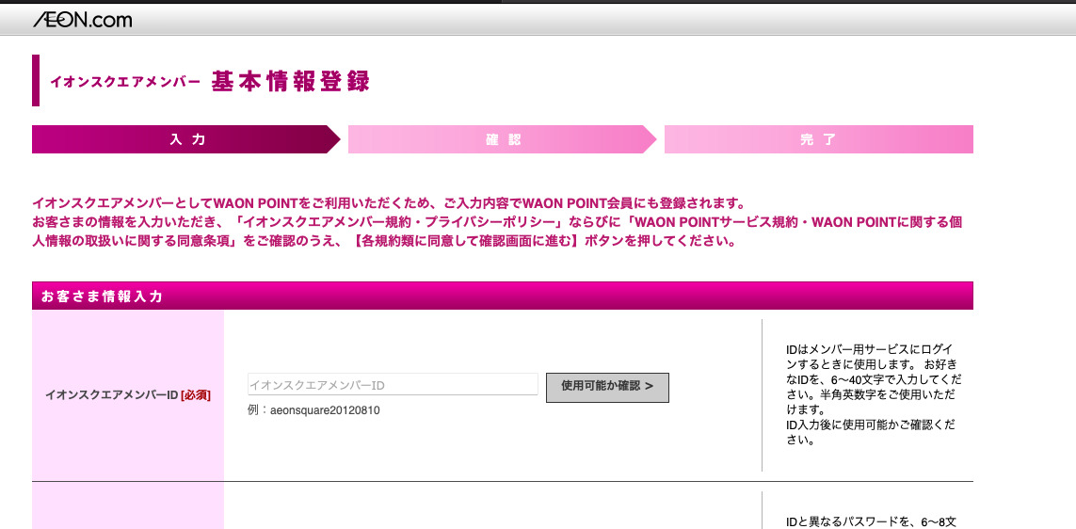Select the 確認 step tab

click(x=503, y=139)
